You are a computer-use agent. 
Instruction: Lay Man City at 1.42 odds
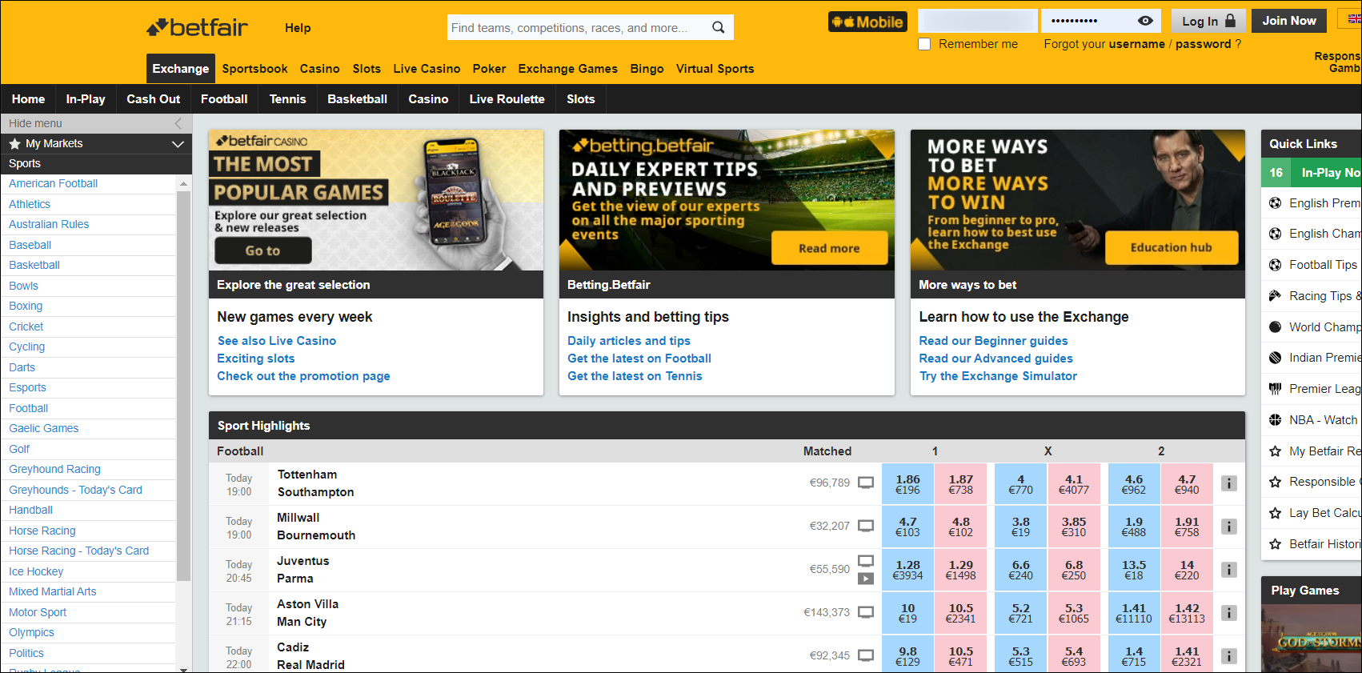click(x=1187, y=613)
